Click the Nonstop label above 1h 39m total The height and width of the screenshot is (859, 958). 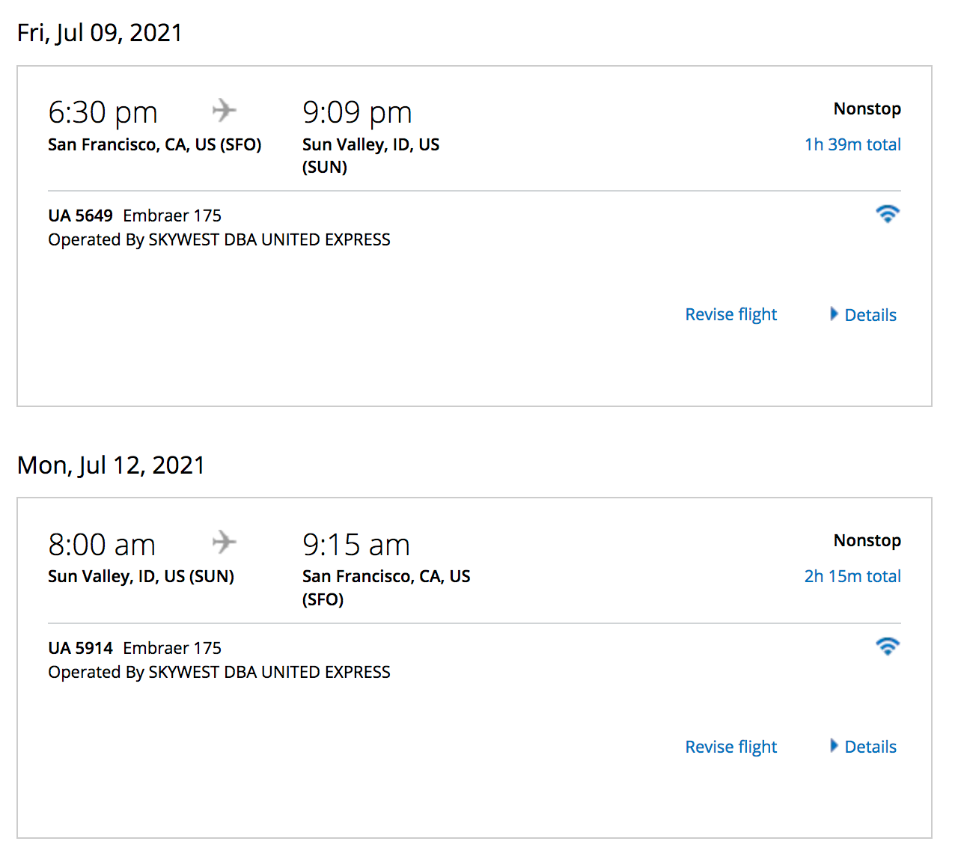pyautogui.click(x=867, y=108)
